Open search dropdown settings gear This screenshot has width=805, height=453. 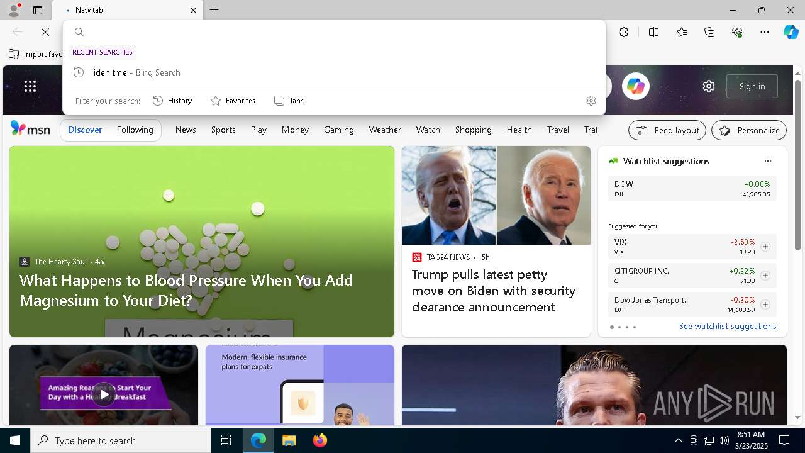click(x=591, y=101)
